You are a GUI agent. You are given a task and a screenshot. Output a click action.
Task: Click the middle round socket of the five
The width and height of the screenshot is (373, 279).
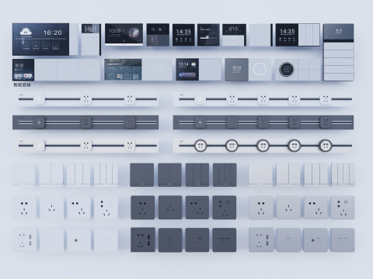tap(263, 146)
